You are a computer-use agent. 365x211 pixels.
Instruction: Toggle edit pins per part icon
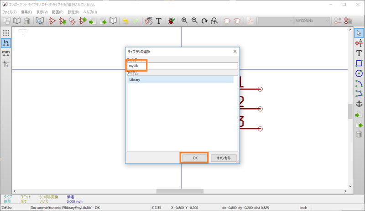(x=338, y=21)
